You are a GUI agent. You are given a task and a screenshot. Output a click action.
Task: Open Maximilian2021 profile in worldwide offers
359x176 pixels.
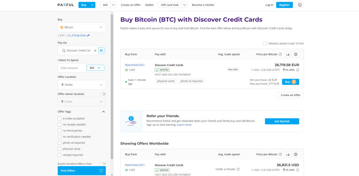click(x=135, y=165)
